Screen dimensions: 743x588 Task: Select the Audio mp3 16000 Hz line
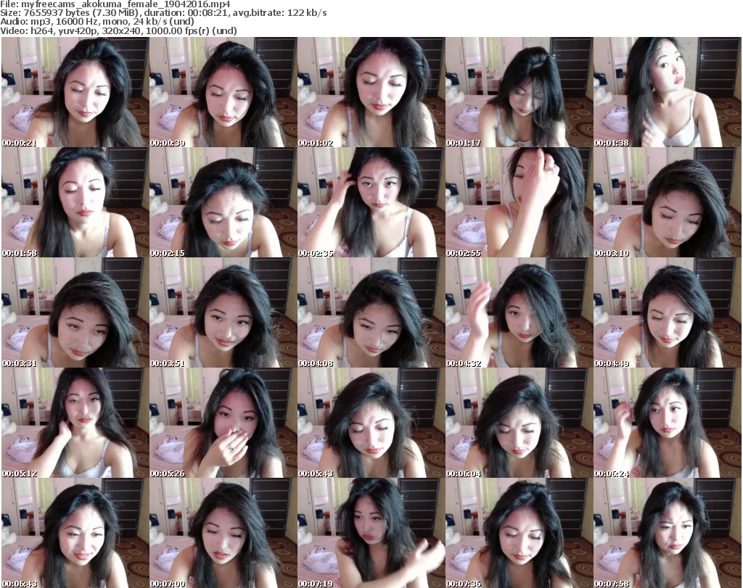click(97, 22)
